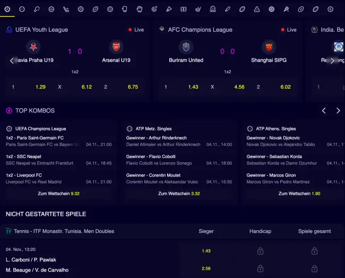Click the Arsenal U19 club crest
Viewport: 345px width, 278px height.
pos(116,47)
